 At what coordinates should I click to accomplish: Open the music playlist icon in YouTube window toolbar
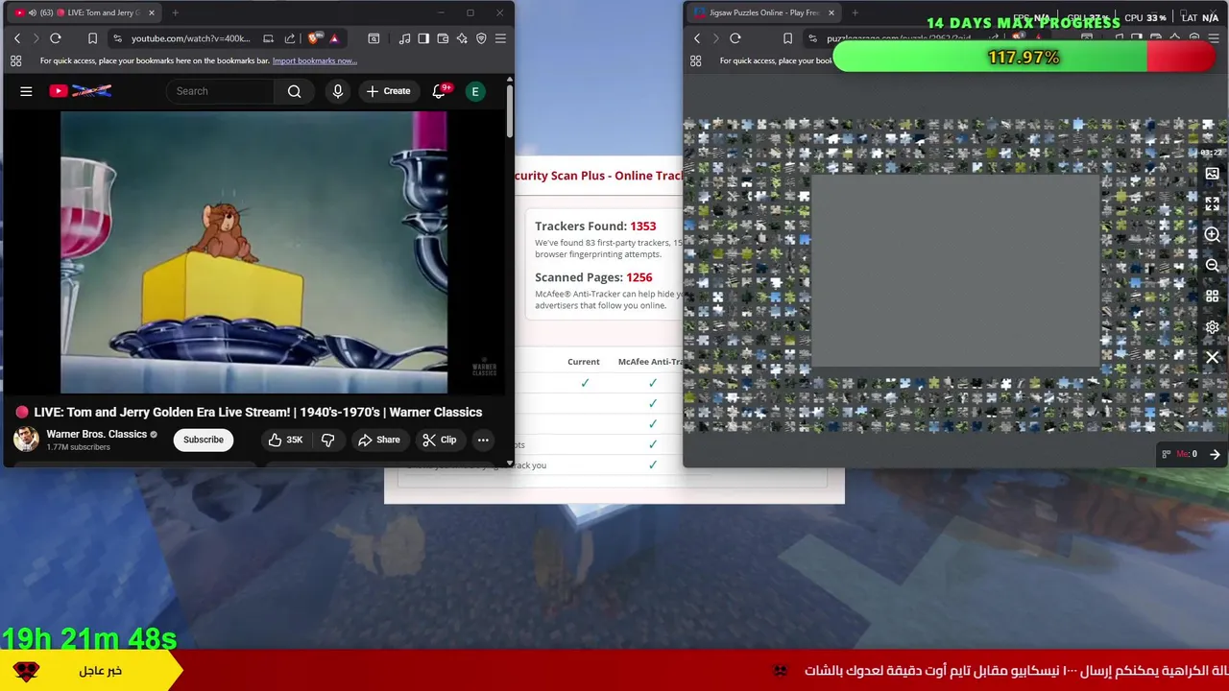pos(404,38)
